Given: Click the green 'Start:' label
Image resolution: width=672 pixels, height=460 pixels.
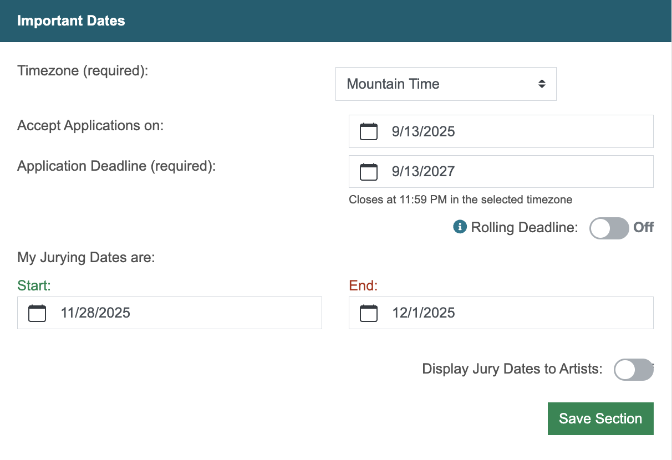Looking at the screenshot, I should pos(33,285).
